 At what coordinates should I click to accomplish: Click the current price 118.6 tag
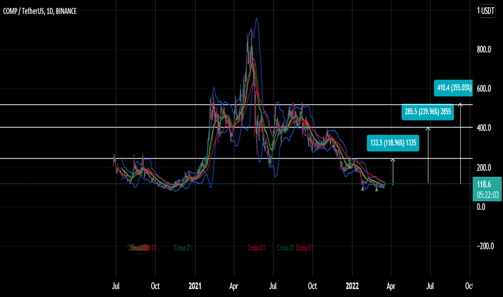484,184
